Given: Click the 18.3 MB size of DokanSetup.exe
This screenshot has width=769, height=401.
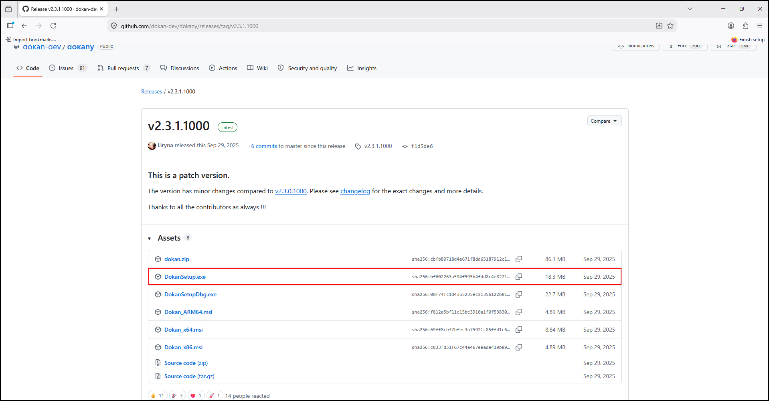Looking at the screenshot, I should coord(555,277).
